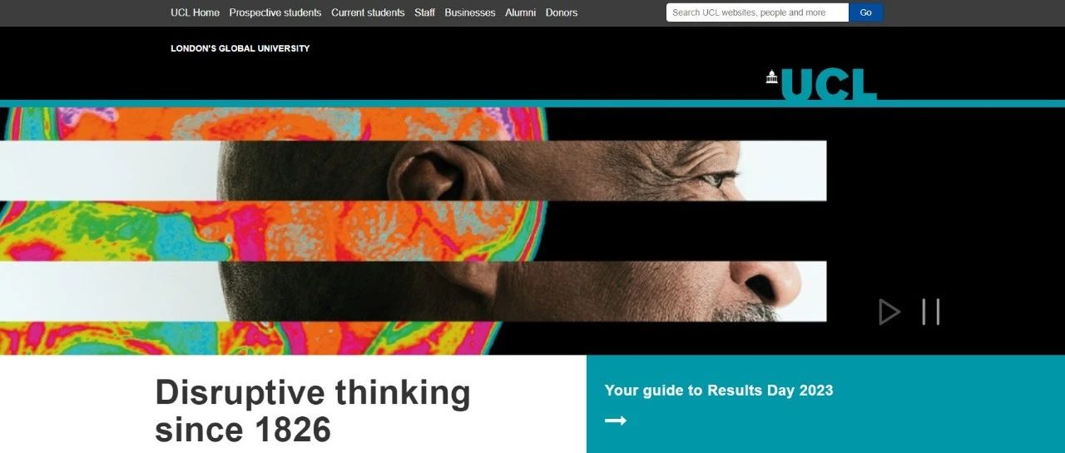1065x453 pixels.
Task: Click London's Global University tagline
Action: tap(240, 48)
